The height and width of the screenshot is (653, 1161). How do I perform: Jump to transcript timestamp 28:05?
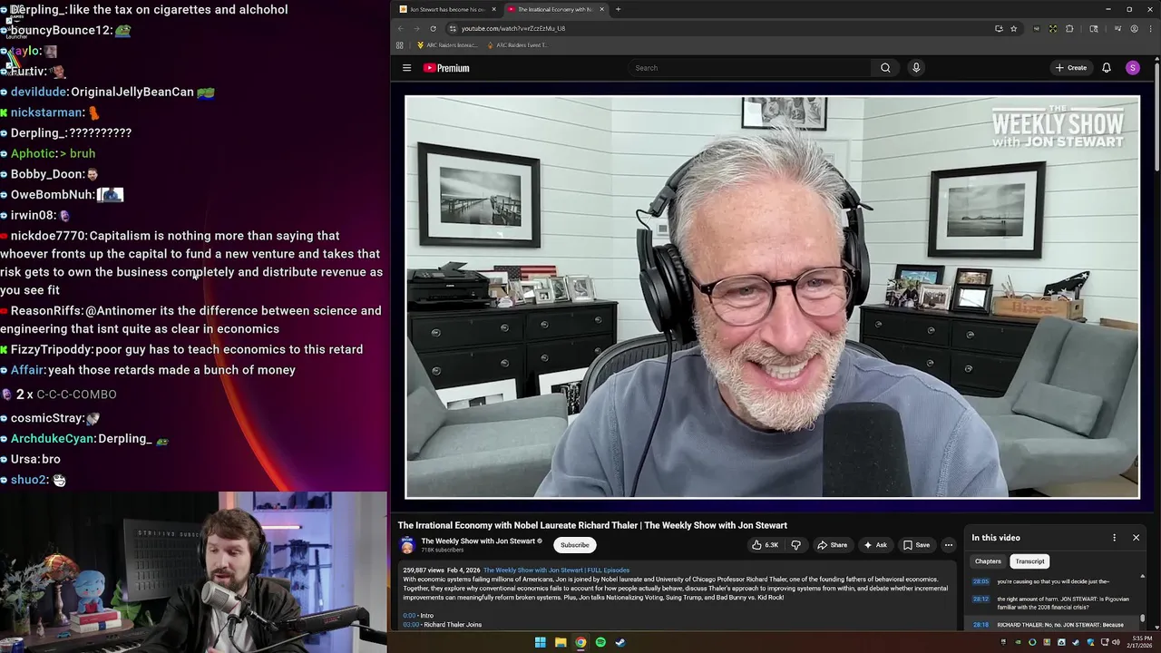(981, 581)
